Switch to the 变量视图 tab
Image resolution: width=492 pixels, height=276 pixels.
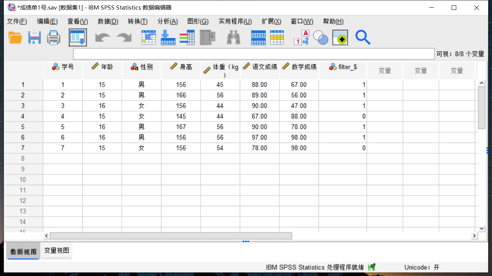[x=57, y=251]
